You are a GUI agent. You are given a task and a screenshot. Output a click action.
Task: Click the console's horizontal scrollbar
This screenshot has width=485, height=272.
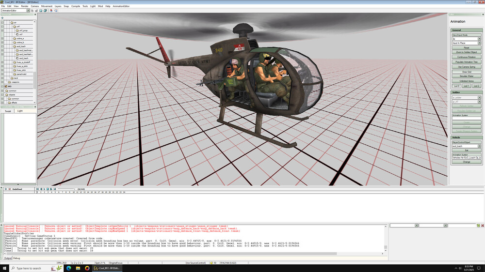[x=171, y=254]
